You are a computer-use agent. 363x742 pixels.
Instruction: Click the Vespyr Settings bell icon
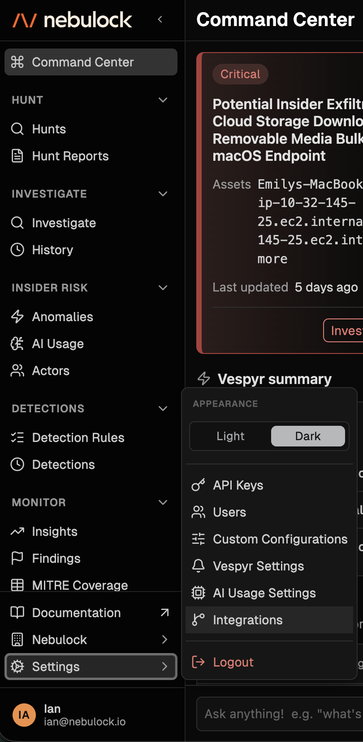point(198,566)
